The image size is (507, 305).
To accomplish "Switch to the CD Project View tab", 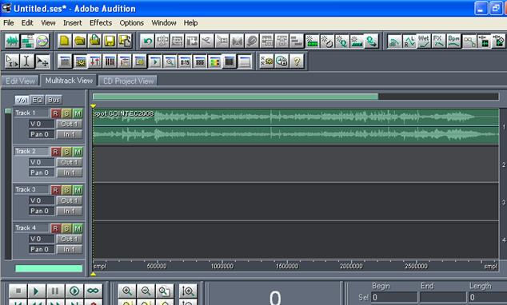I will click(x=129, y=81).
